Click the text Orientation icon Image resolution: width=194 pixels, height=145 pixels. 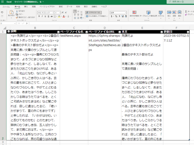coord(81,18)
